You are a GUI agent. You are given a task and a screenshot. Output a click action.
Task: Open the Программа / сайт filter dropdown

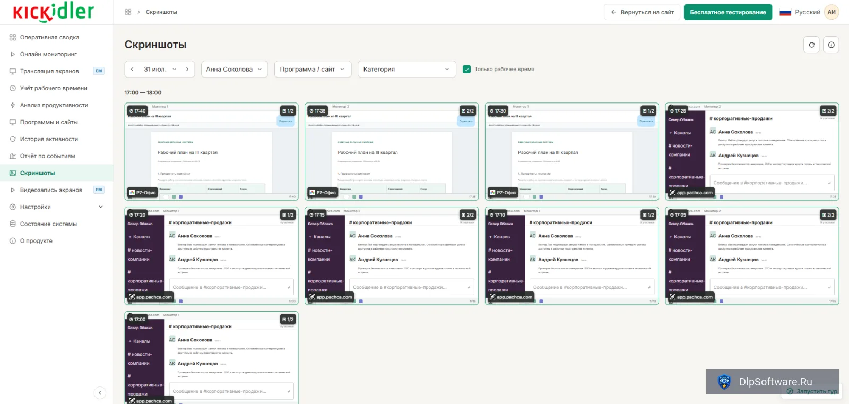(x=313, y=70)
